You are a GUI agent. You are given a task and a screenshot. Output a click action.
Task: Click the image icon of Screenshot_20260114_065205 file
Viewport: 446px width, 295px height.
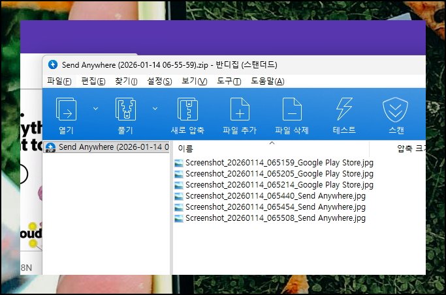coord(179,174)
